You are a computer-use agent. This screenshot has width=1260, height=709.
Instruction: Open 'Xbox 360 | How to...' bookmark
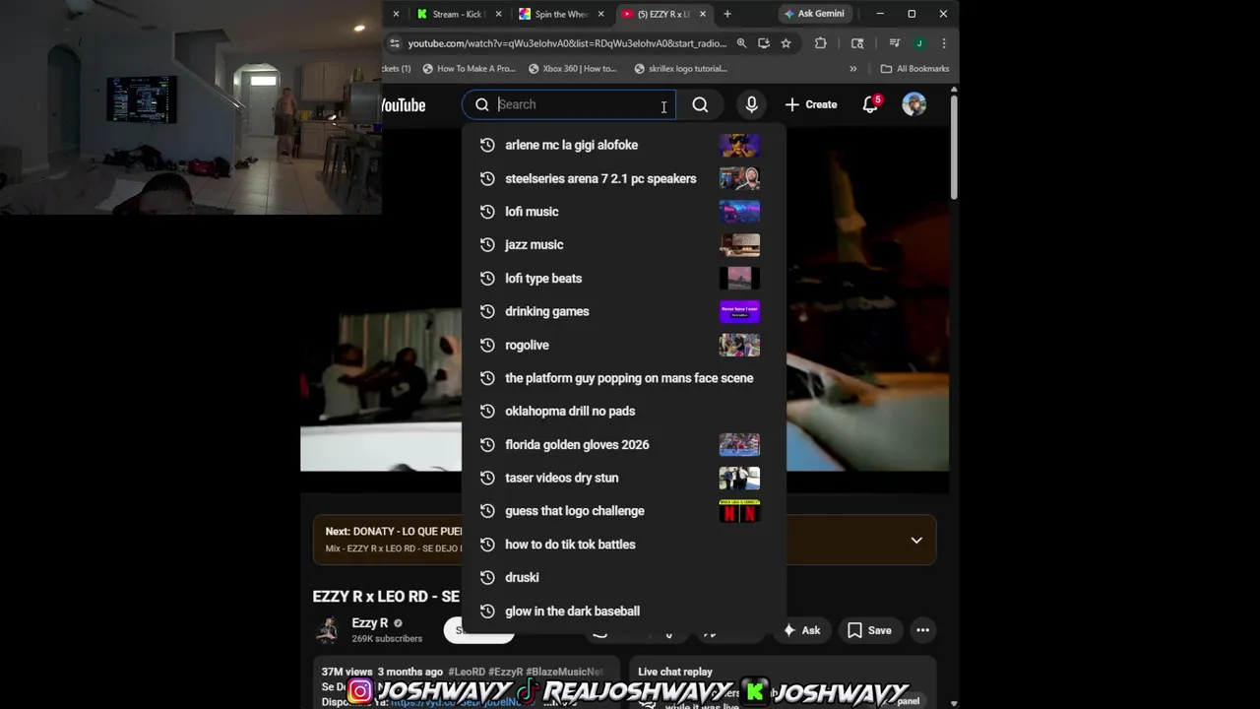[x=572, y=69]
